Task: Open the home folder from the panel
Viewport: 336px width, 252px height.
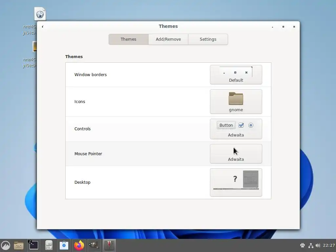Action: [19, 245]
